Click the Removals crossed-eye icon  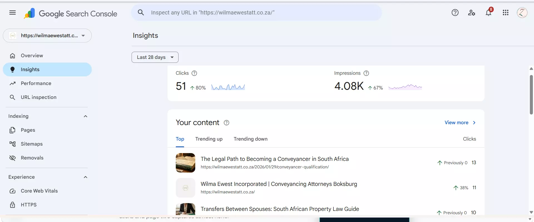[13, 158]
